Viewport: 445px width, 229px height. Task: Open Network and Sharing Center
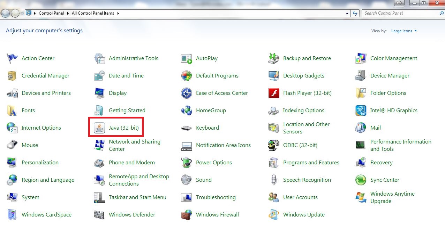(135, 145)
